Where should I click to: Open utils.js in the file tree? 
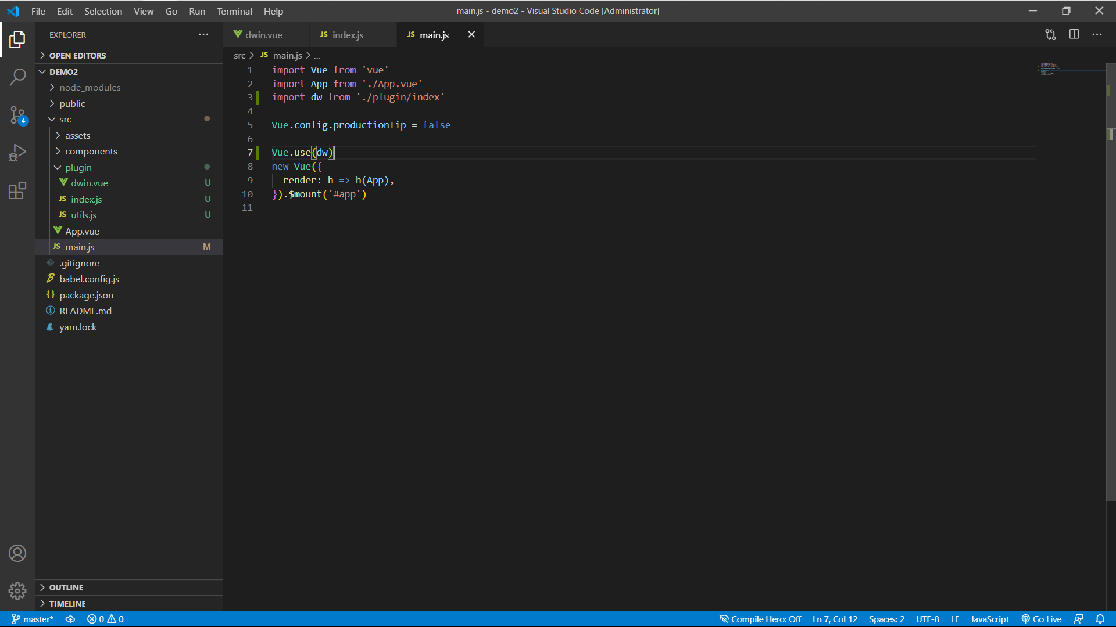tap(128, 215)
